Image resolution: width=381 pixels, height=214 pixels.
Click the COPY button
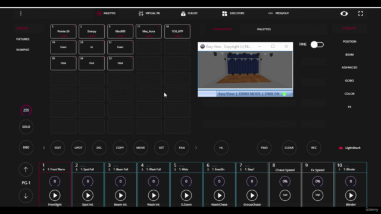120,148
